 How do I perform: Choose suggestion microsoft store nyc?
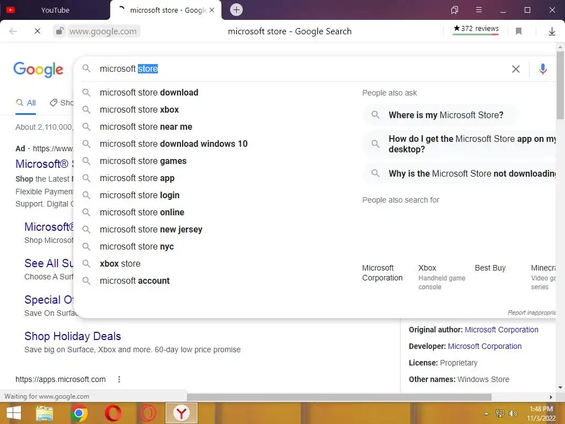(137, 247)
